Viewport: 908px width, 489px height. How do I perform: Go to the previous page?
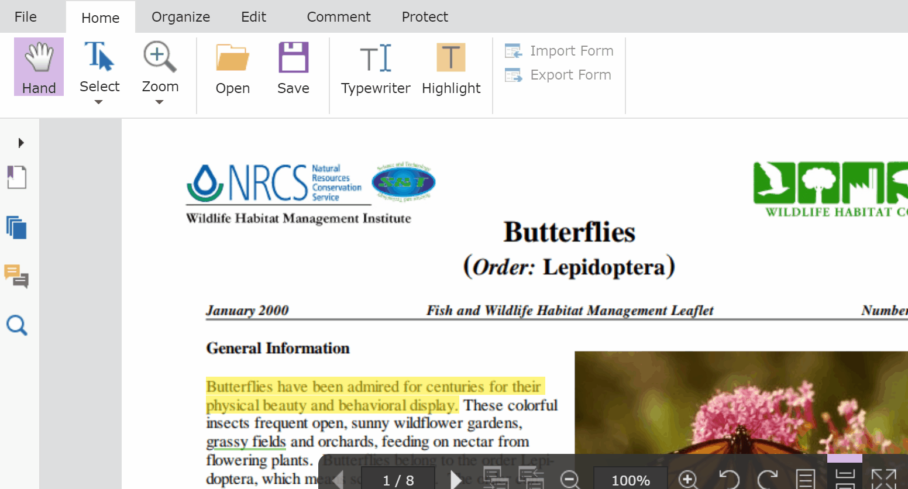[338, 480]
